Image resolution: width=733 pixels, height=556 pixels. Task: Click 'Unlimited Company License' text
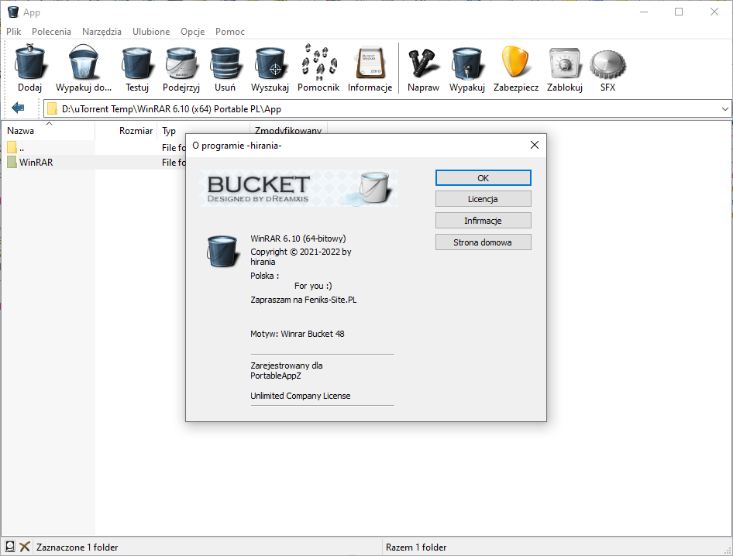pyautogui.click(x=300, y=396)
